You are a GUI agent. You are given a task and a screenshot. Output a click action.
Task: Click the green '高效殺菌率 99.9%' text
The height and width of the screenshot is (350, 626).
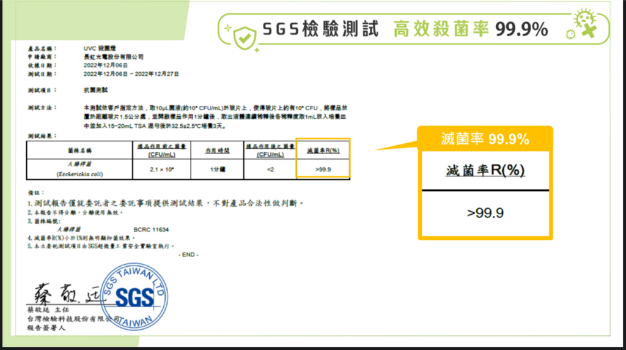pyautogui.click(x=470, y=29)
